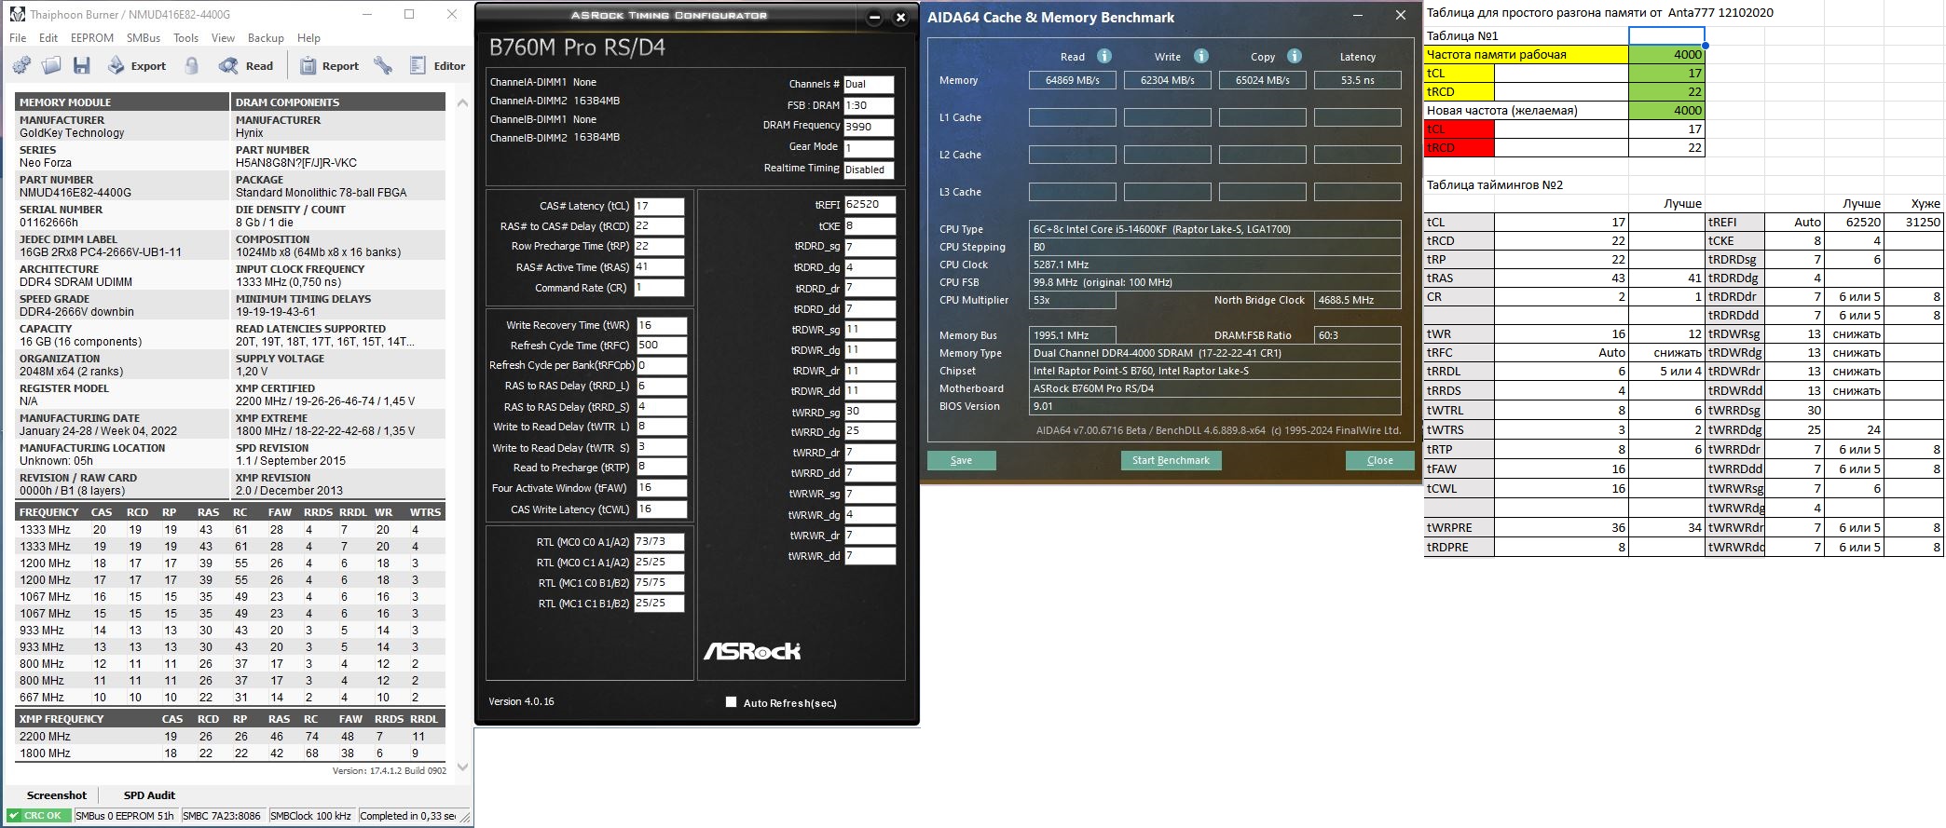Click the yellow 'Частота памяти рабочая' cell
1946x828 pixels.
tap(1527, 54)
